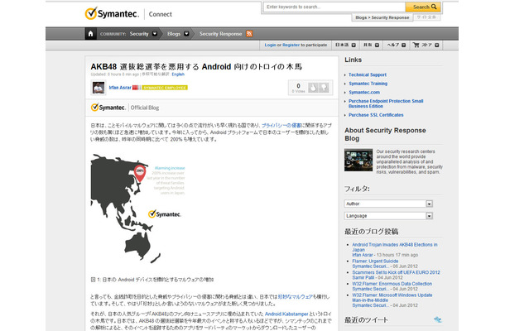Click the Symantec Official Blog logo

(125, 108)
